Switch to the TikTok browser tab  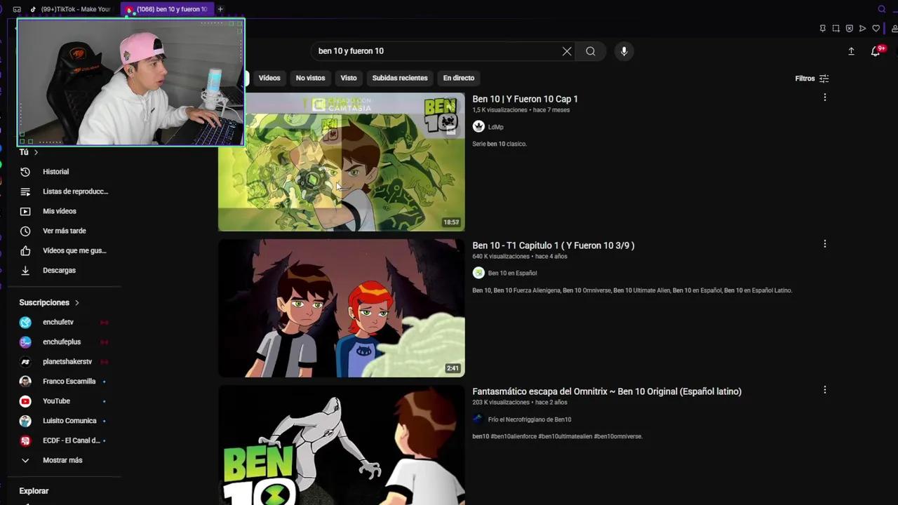point(70,9)
